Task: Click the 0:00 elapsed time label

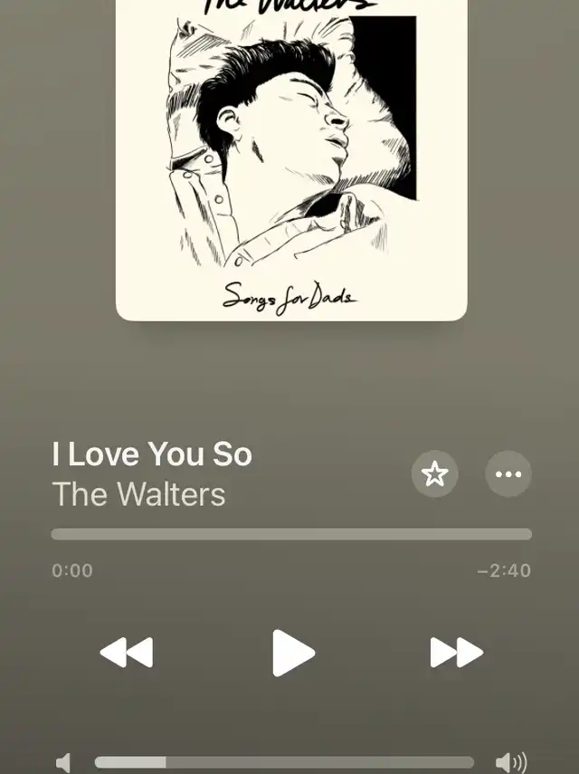Action: pyautogui.click(x=72, y=570)
